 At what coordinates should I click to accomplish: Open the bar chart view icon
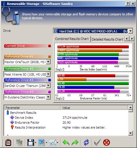[42, 142]
